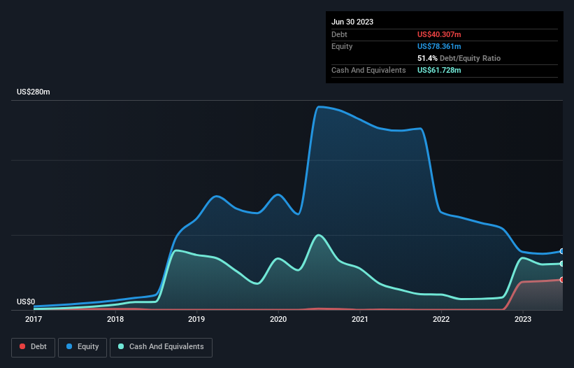574x368 pixels.
Task: Click the Debt row label in tooltip
Action: pos(339,34)
